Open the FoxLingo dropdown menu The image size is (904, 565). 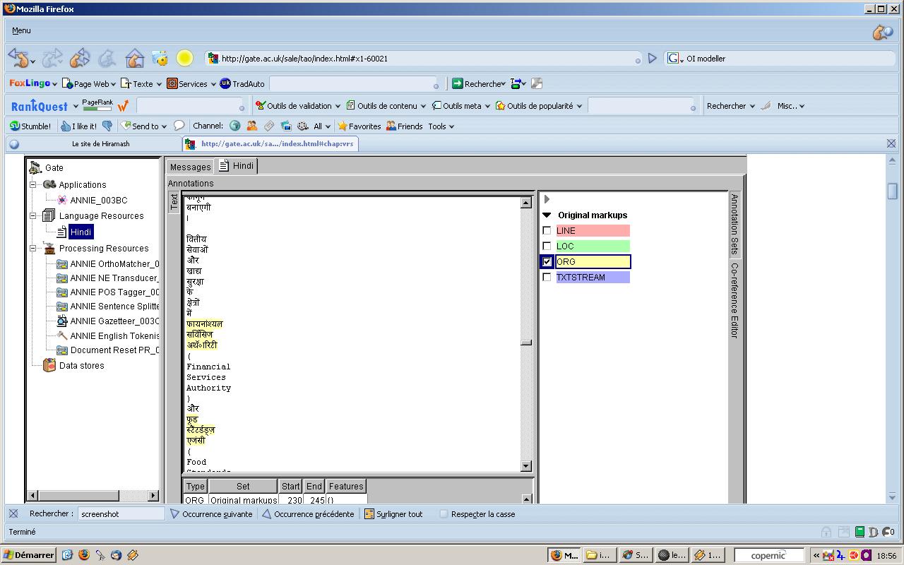(x=33, y=83)
